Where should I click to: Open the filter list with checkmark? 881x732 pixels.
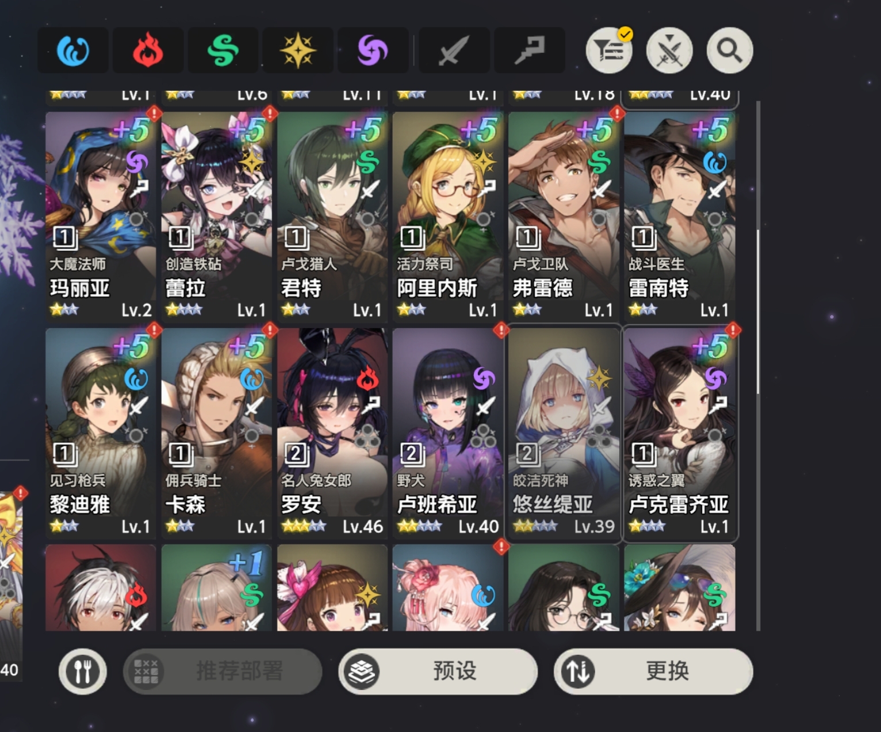(x=610, y=51)
